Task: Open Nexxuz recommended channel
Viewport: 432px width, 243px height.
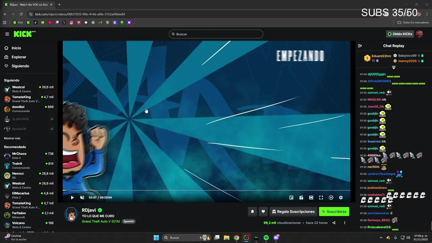Action: click(x=29, y=175)
